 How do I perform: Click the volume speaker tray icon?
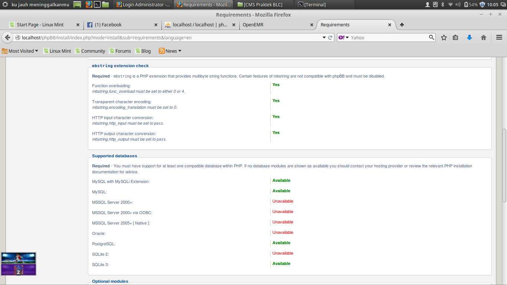coord(458,4)
